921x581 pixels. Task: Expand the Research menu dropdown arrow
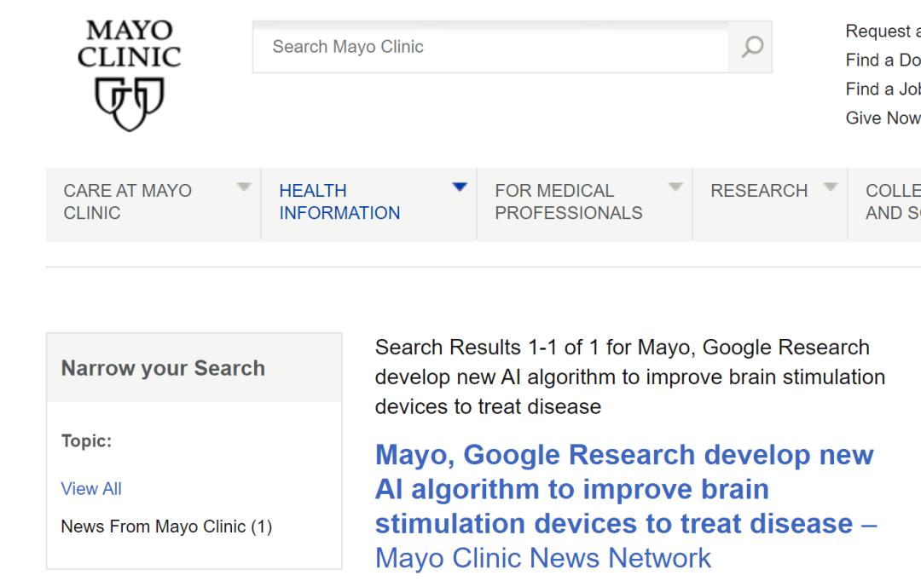click(x=830, y=187)
